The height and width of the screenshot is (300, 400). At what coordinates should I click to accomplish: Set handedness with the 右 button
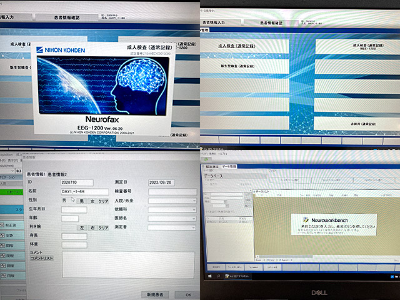coord(92,227)
